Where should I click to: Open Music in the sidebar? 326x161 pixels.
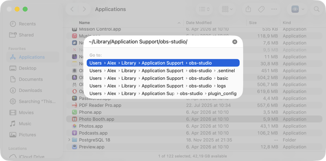(33, 124)
